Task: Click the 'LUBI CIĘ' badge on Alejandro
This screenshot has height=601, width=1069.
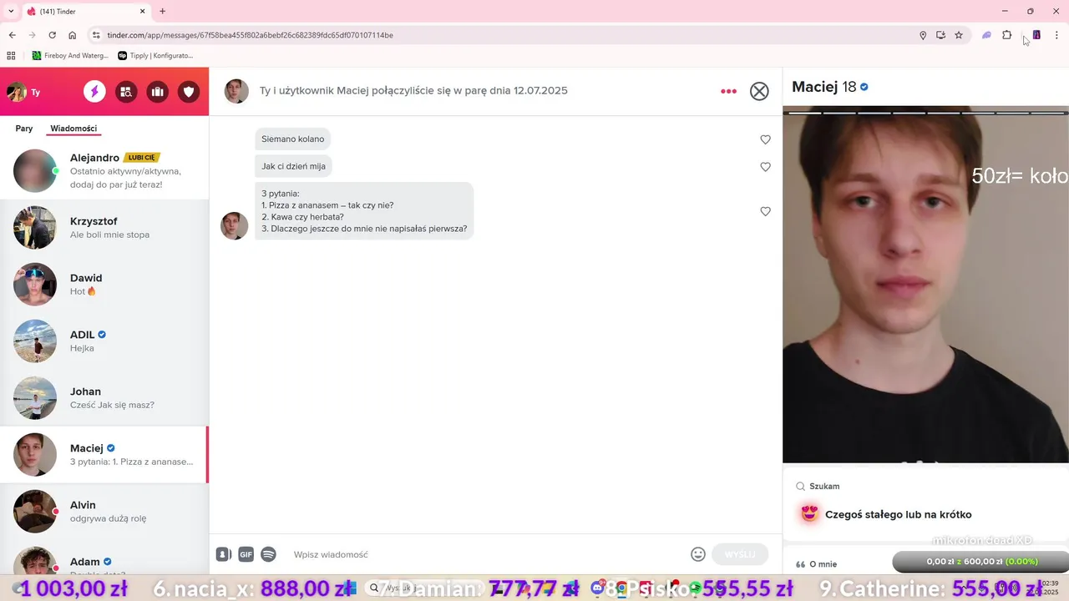Action: pos(141,158)
